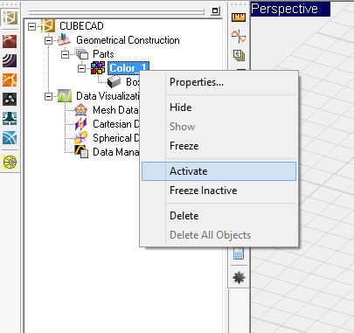
Task: Select Activate in context menu
Action: 219,171
